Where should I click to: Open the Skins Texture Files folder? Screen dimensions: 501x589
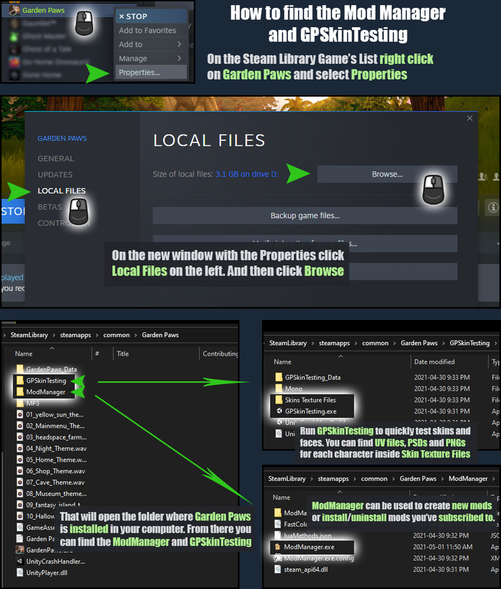306,400
